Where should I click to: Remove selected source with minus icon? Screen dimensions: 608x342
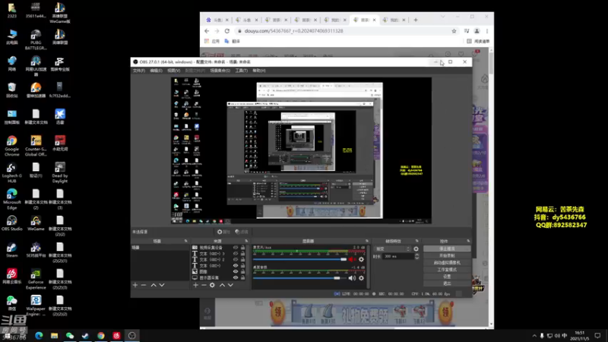pos(204,285)
